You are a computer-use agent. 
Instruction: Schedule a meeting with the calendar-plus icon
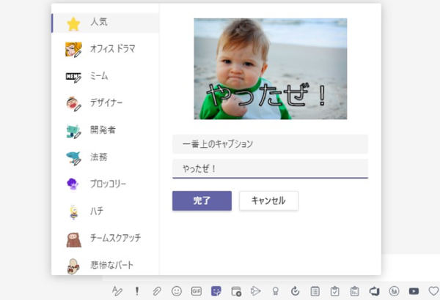236,291
